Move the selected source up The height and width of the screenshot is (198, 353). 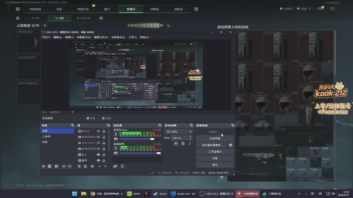99,166
